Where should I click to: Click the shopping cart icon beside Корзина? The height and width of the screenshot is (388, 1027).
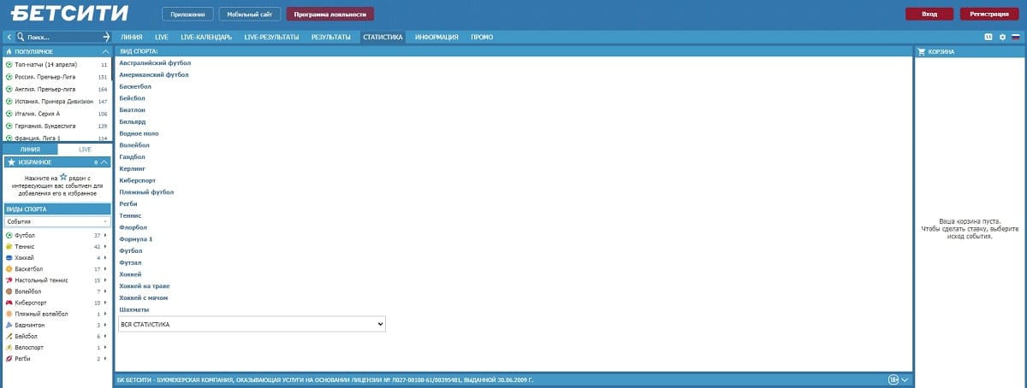point(922,51)
